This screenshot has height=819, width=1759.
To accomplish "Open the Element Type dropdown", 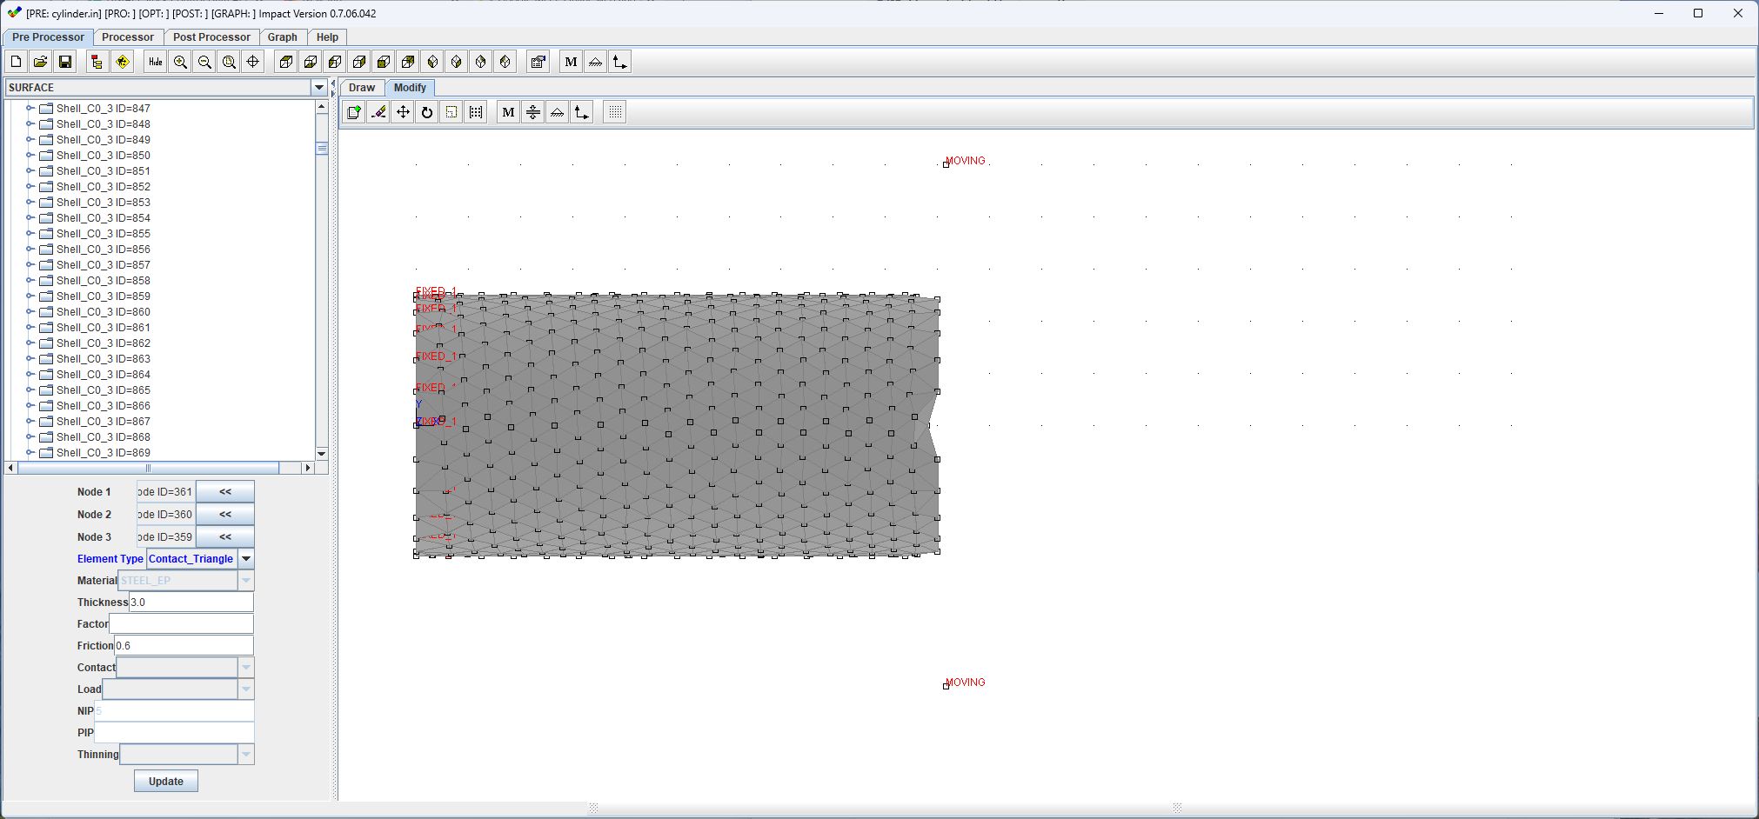I will [x=246, y=559].
